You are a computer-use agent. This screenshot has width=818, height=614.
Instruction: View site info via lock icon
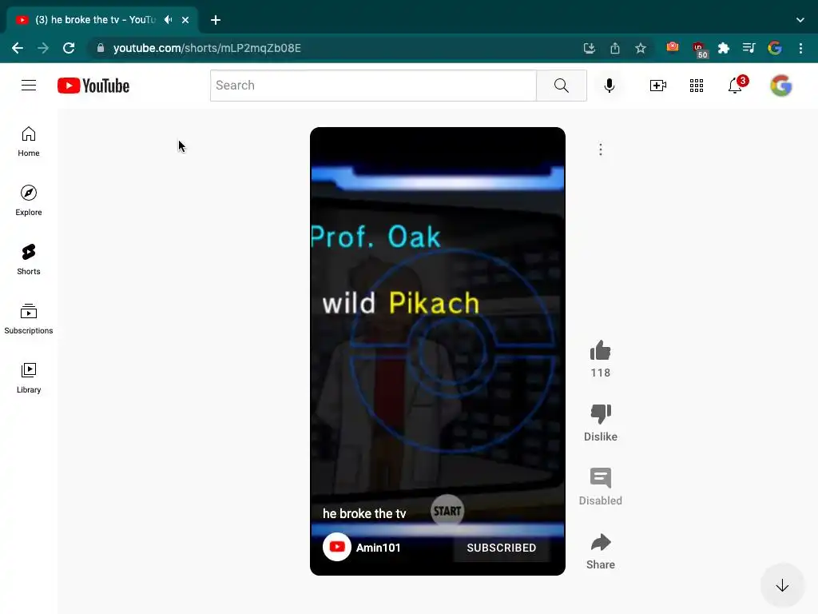point(101,48)
